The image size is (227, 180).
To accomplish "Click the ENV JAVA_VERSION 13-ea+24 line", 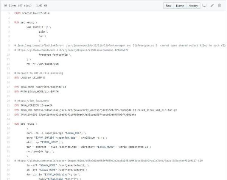I will [35, 105].
